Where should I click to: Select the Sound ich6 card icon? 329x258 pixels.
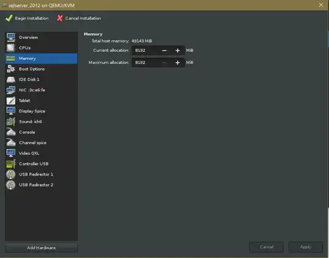pyautogui.click(x=11, y=121)
